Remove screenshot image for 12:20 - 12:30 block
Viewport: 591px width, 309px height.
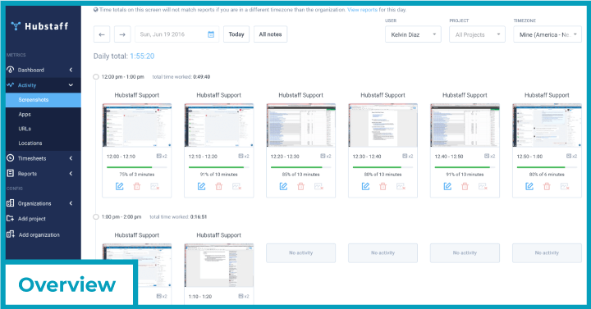point(318,186)
